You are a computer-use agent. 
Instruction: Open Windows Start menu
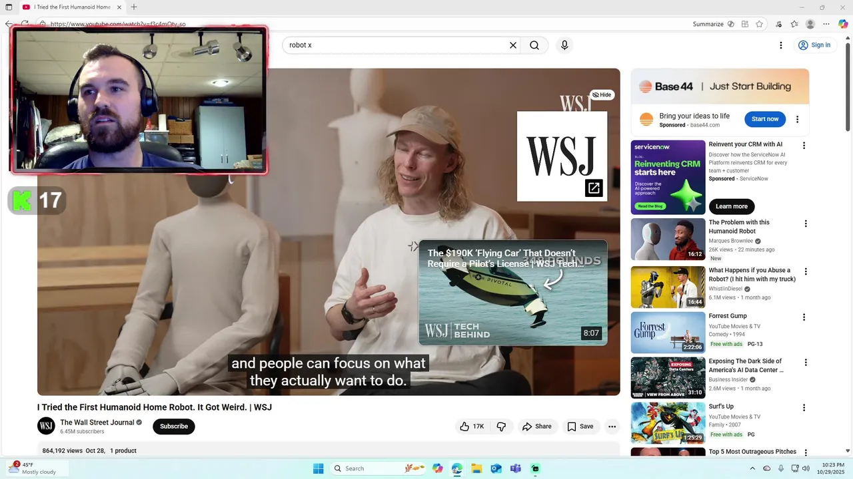[319, 468]
